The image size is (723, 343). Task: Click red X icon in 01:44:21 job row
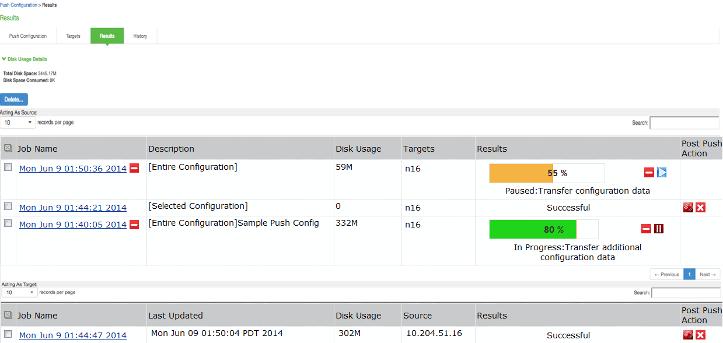click(x=701, y=208)
